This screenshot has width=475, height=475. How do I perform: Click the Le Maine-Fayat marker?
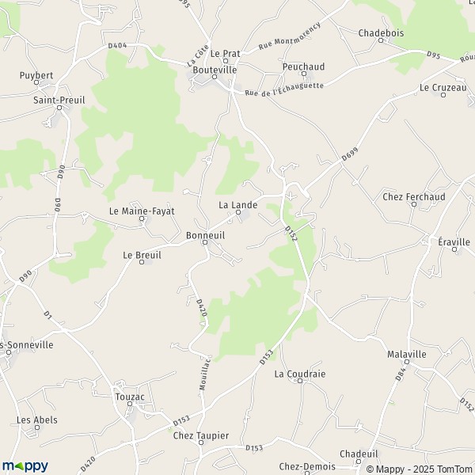click(x=142, y=218)
